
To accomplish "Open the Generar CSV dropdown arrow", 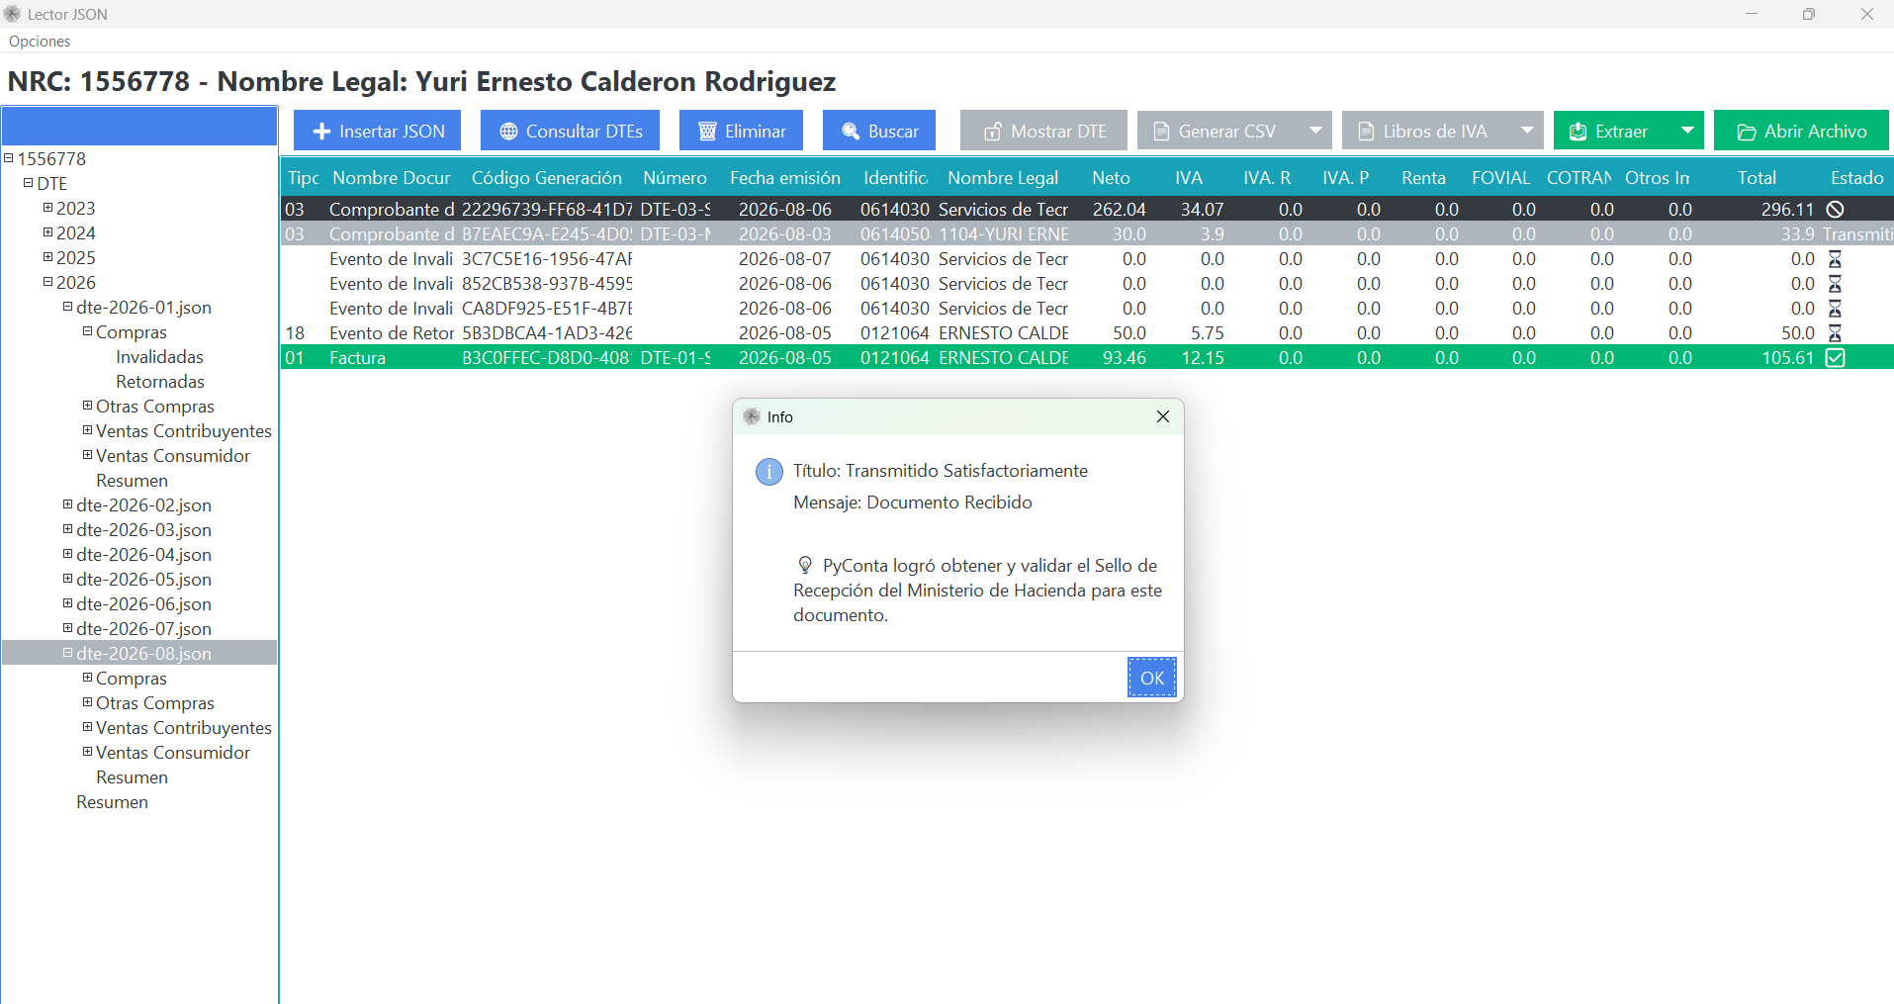I will tap(1315, 131).
